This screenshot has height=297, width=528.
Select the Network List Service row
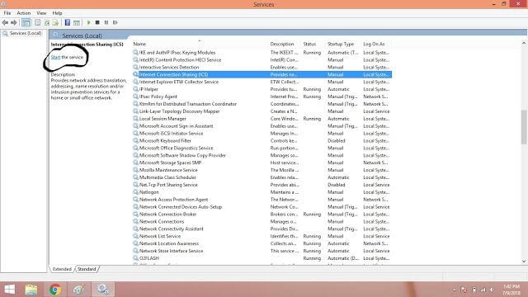point(262,237)
